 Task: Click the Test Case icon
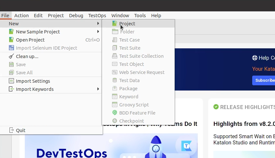(x=115, y=40)
